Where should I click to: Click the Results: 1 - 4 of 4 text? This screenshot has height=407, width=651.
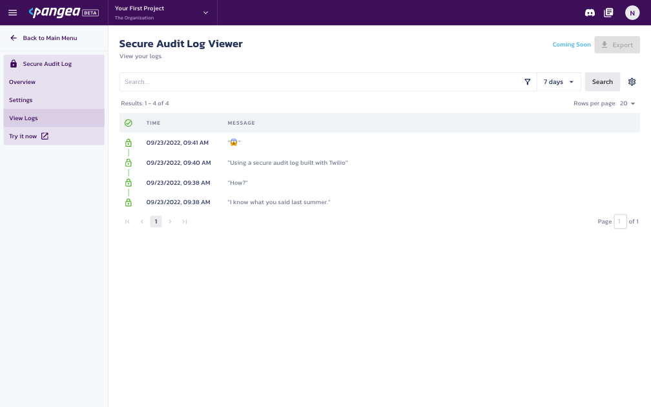[x=145, y=103]
